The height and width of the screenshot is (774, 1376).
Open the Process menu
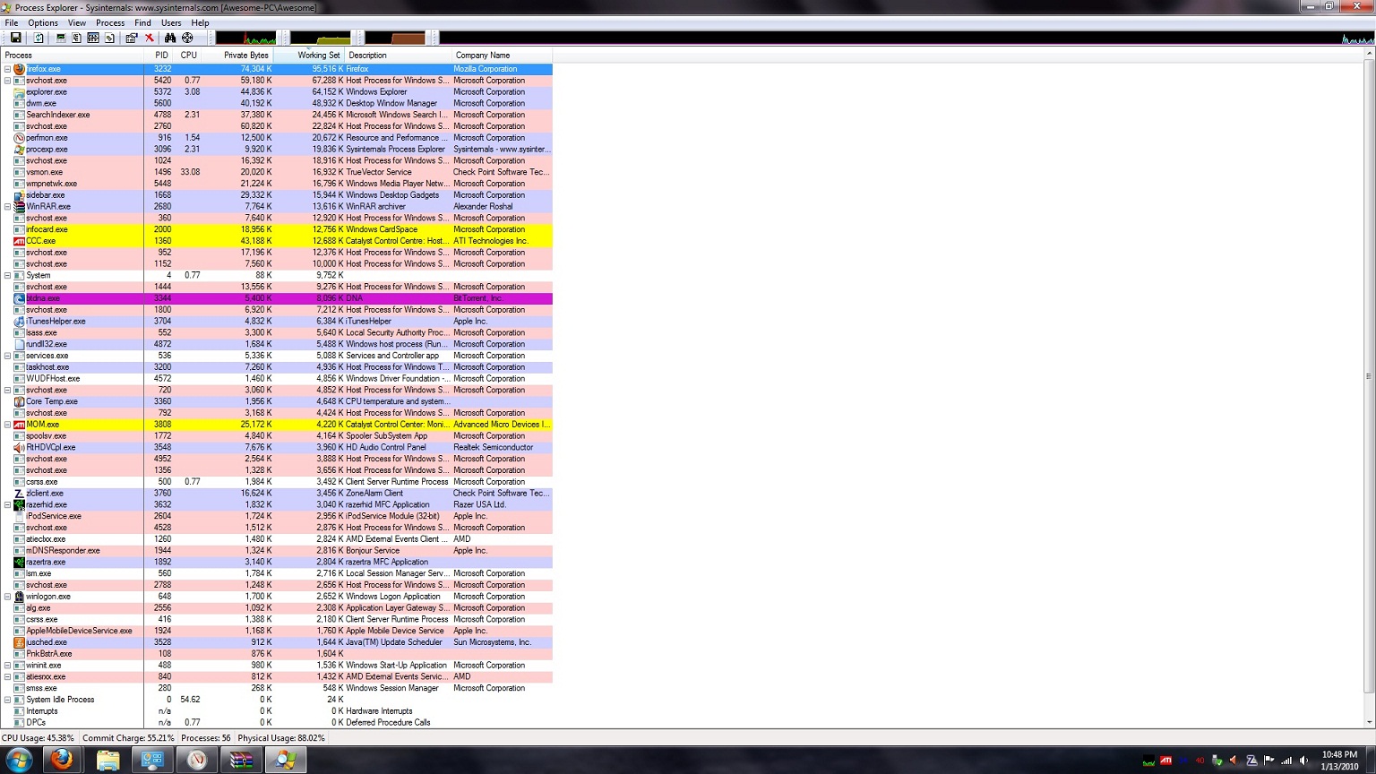110,22
